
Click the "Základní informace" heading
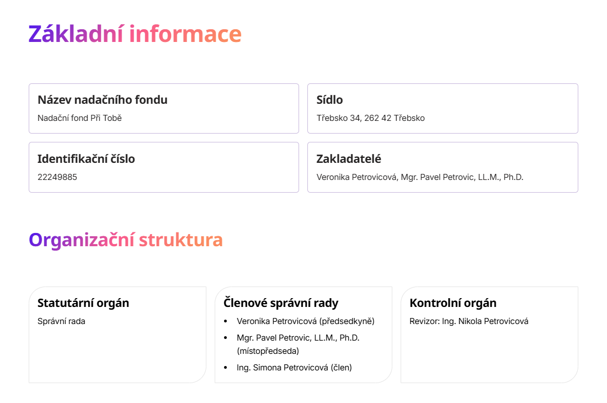coord(135,34)
